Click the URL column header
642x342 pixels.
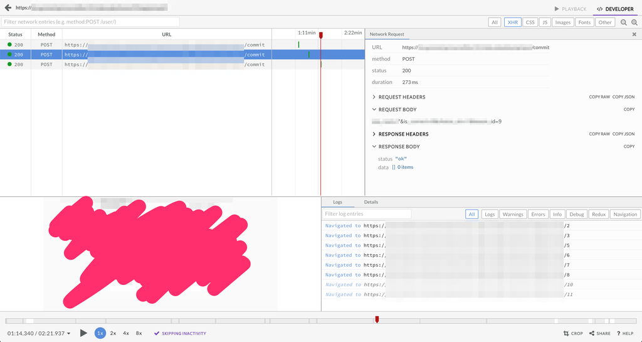coord(167,35)
